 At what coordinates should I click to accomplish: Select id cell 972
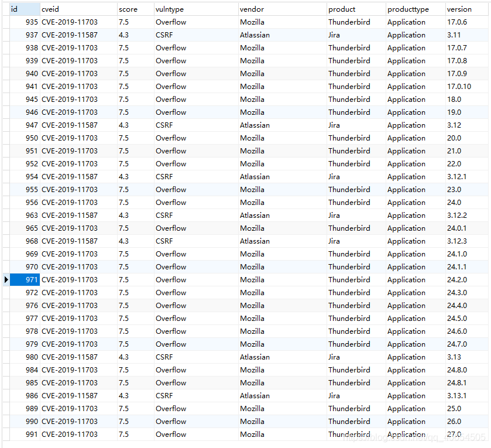click(x=25, y=292)
